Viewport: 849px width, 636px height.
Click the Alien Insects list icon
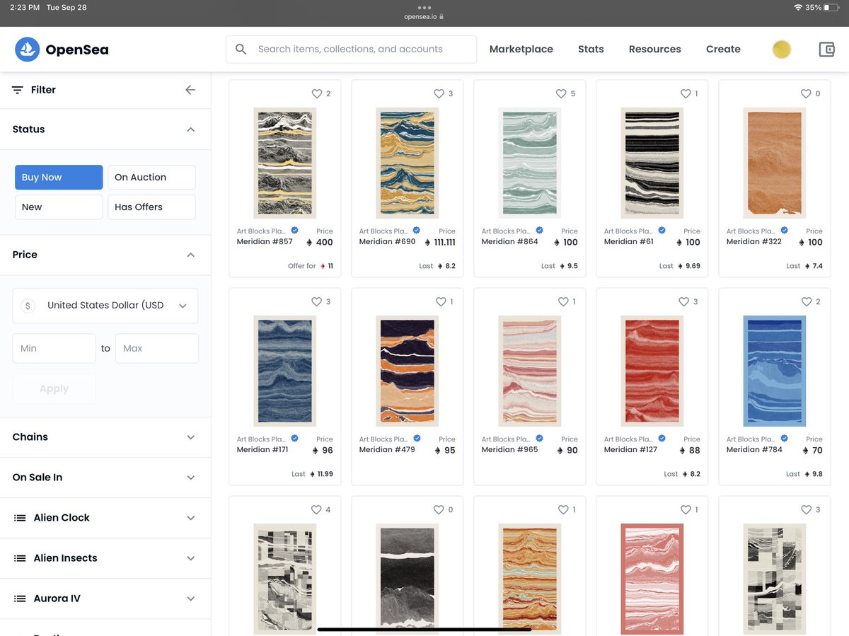pos(20,558)
